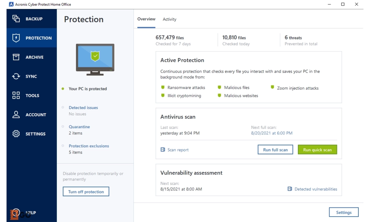Viewport: 370px width, 222px height.
Task: Open the Detected vulnerabilities link
Action: pos(316,189)
